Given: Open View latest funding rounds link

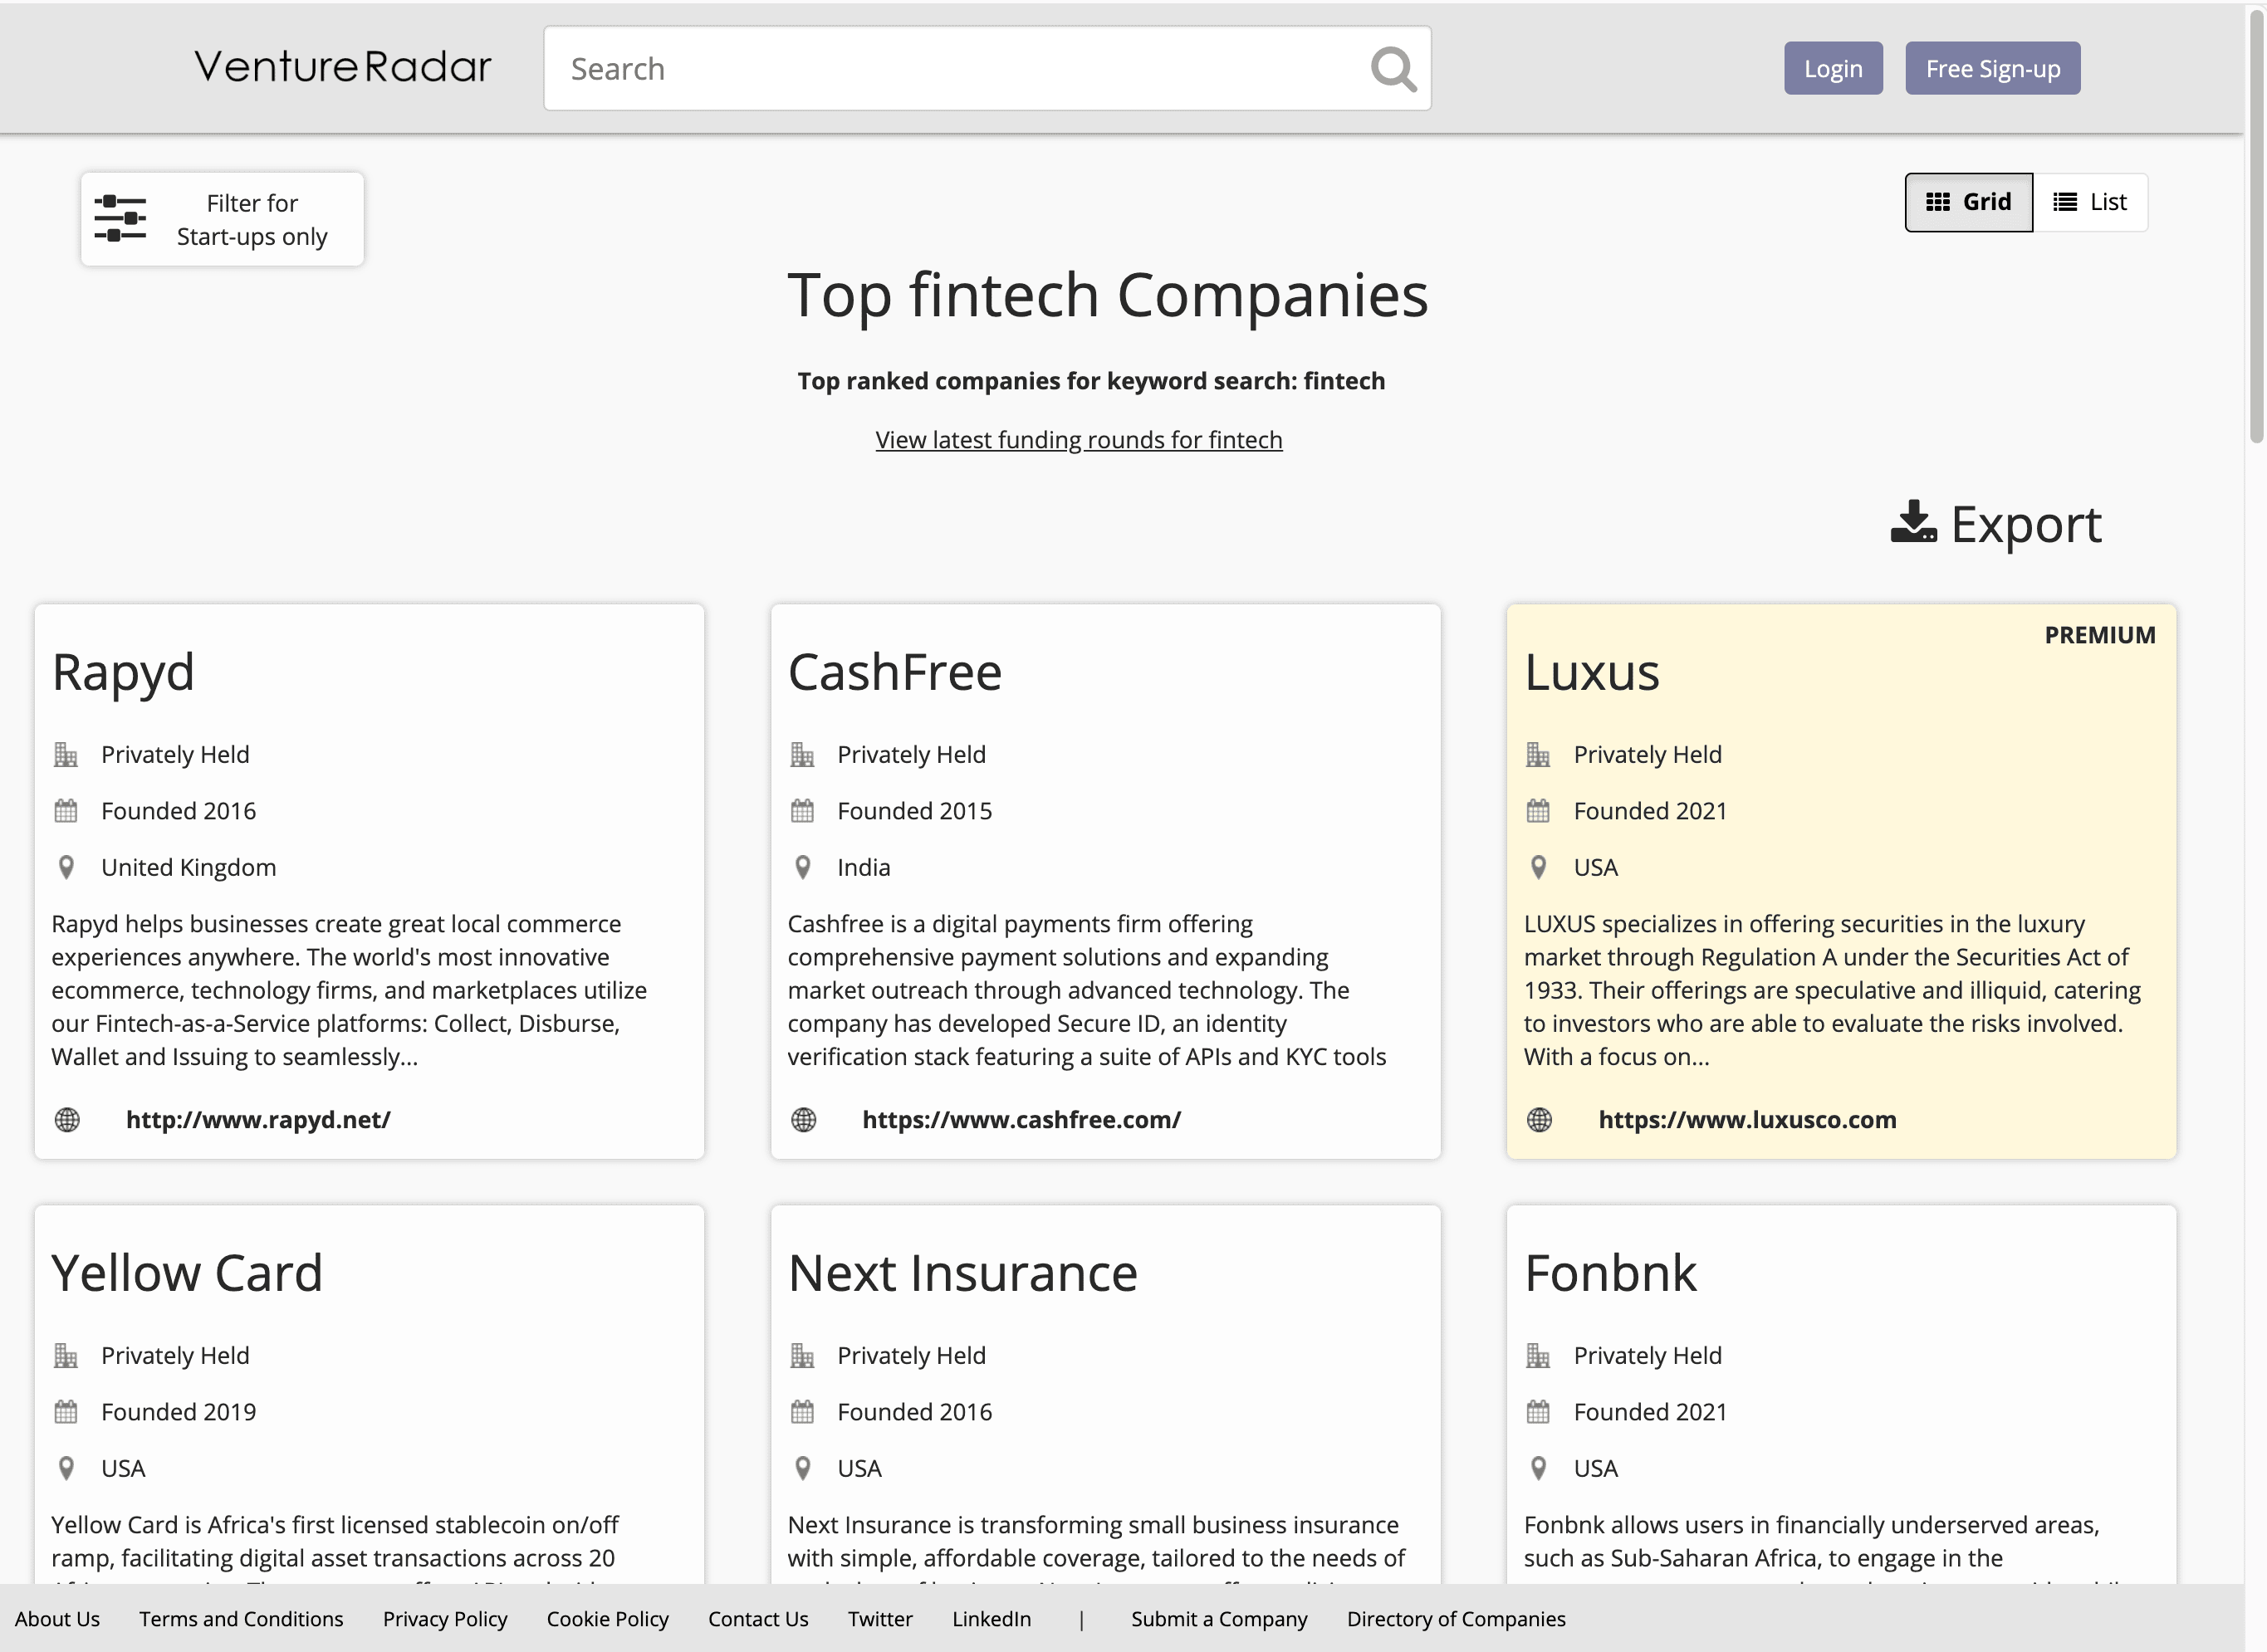Looking at the screenshot, I should (1079, 440).
